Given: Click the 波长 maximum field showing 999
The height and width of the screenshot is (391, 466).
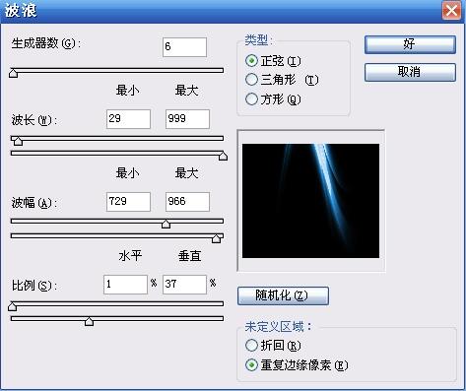Looking at the screenshot, I should tap(187, 119).
